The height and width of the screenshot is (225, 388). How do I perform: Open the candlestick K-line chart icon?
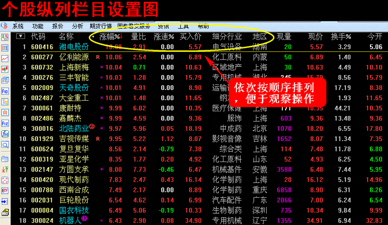click(5, 69)
